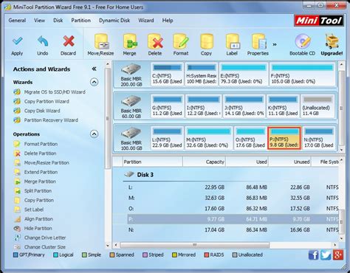
Task: Click the Delete toolbar icon
Action: [x=155, y=41]
